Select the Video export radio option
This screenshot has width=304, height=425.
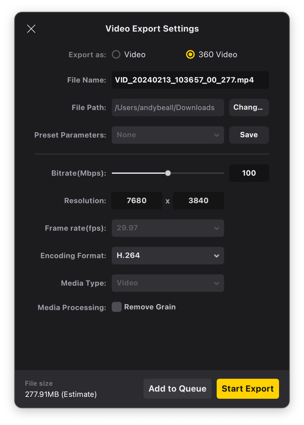coord(116,55)
